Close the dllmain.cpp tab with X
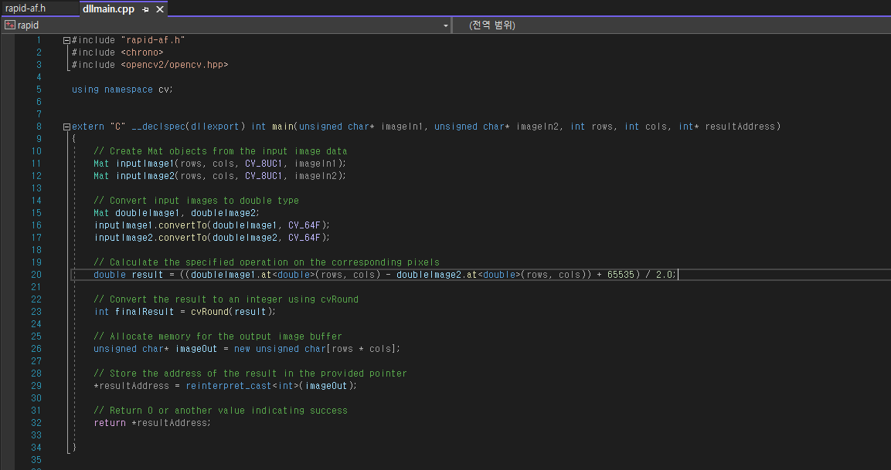Image resolution: width=891 pixels, height=470 pixels. point(160,9)
